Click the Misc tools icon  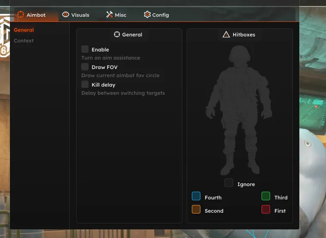[x=109, y=15]
